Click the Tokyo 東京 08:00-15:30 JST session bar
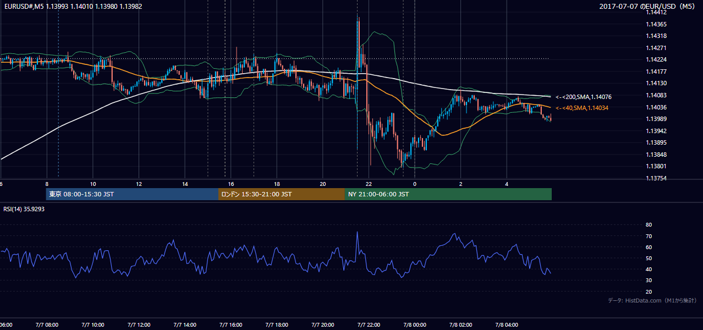703x330 pixels. pos(133,194)
